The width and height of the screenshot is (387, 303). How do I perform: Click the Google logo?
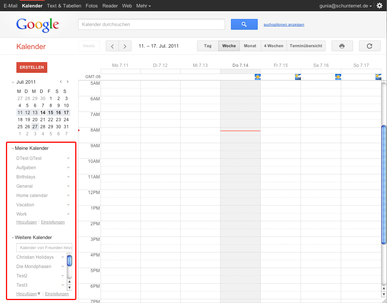point(38,25)
